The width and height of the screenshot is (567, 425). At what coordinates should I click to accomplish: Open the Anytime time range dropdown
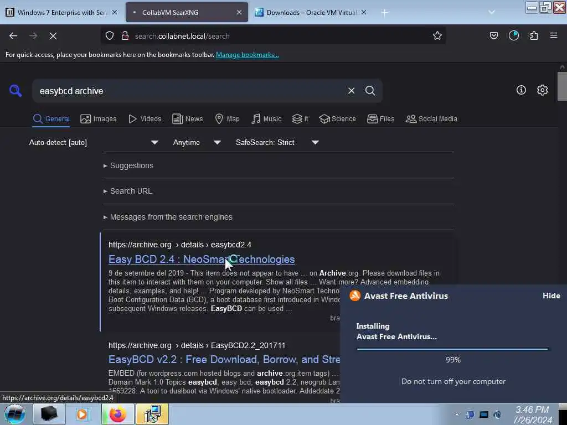[197, 142]
